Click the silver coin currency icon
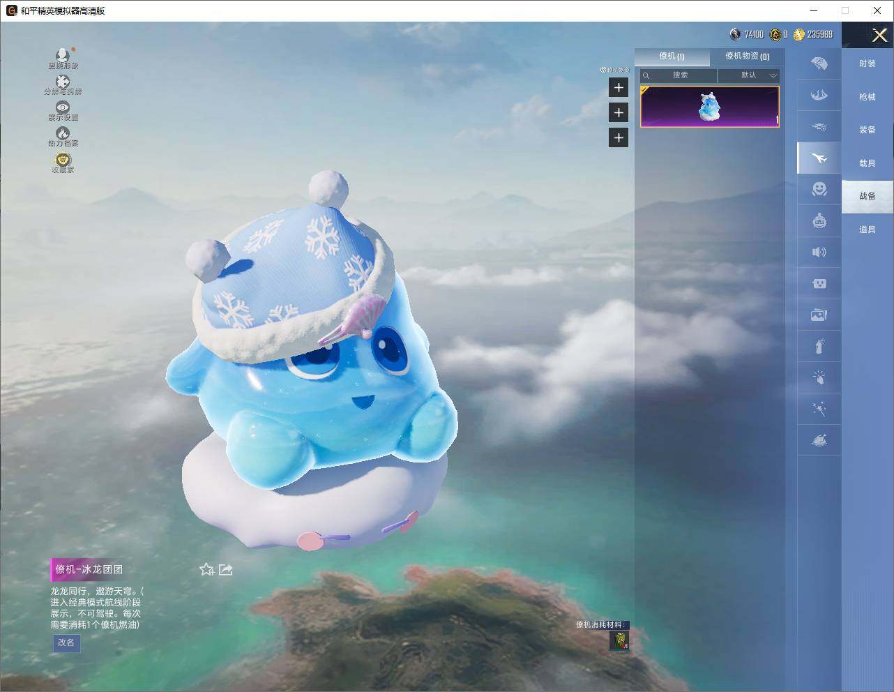Viewport: 894px width, 692px height. tap(735, 34)
